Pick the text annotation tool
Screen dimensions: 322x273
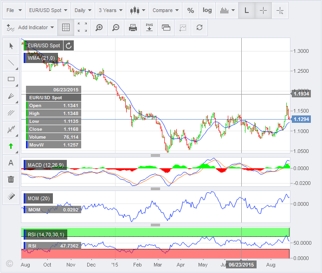point(11,162)
